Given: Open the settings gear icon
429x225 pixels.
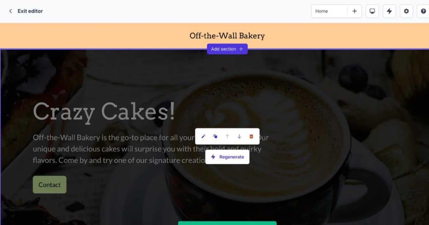Looking at the screenshot, I should pyautogui.click(x=406, y=11).
